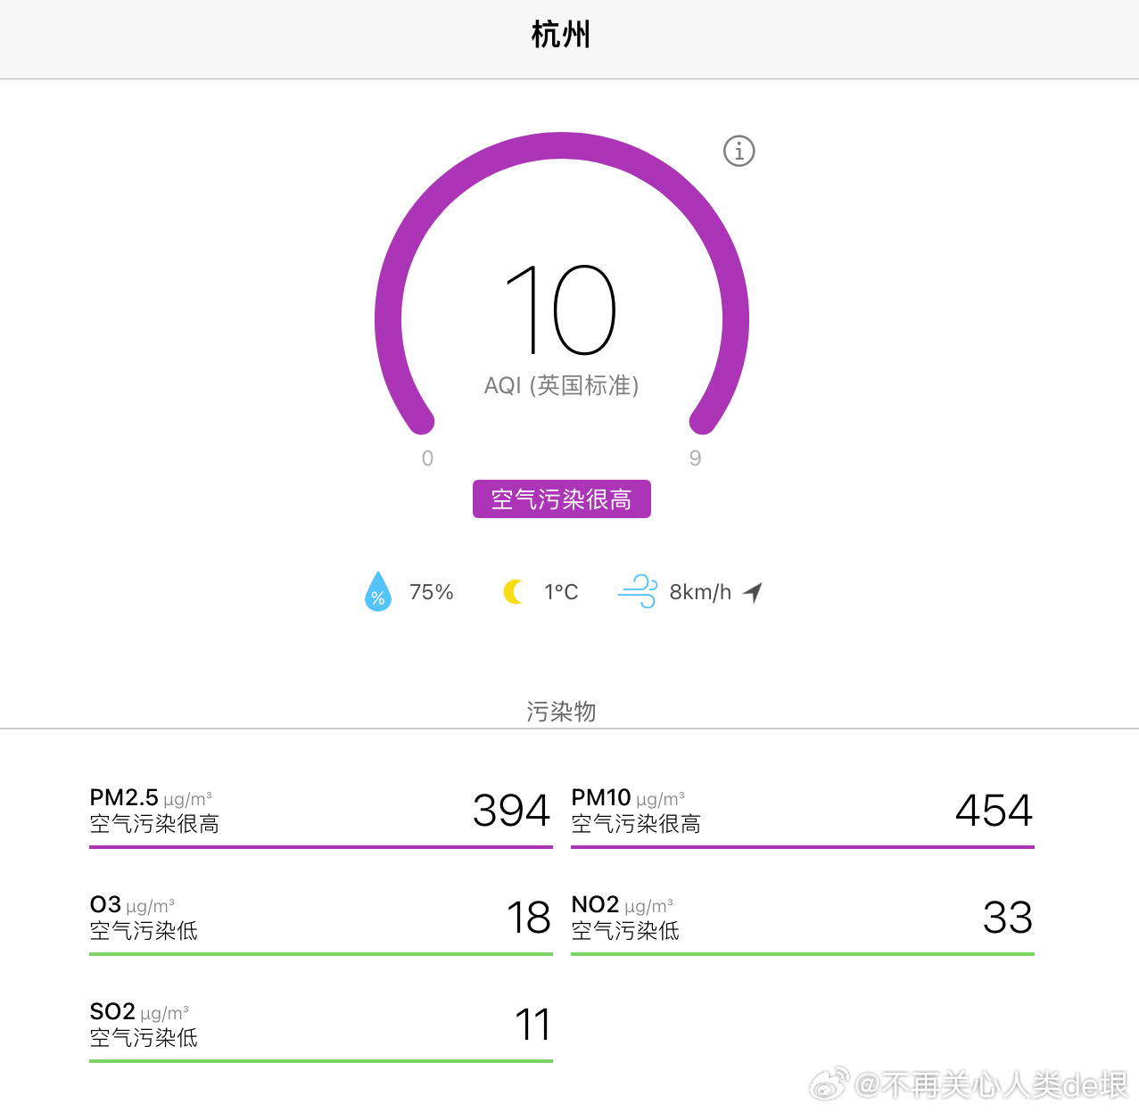
Task: Tap the blue humidity droplet icon
Action: (378, 592)
